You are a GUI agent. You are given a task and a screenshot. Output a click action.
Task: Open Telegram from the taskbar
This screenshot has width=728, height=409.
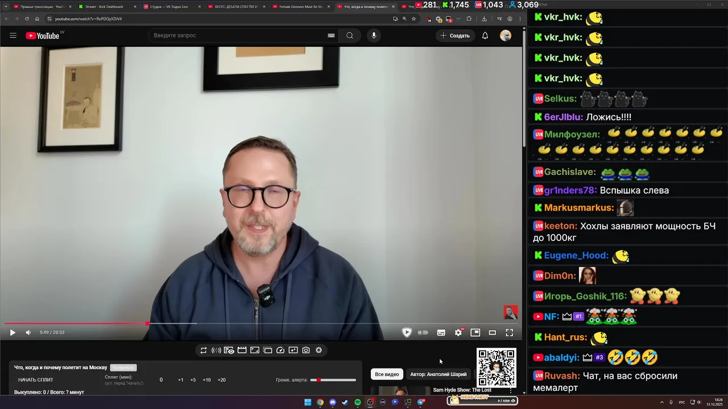tap(421, 402)
